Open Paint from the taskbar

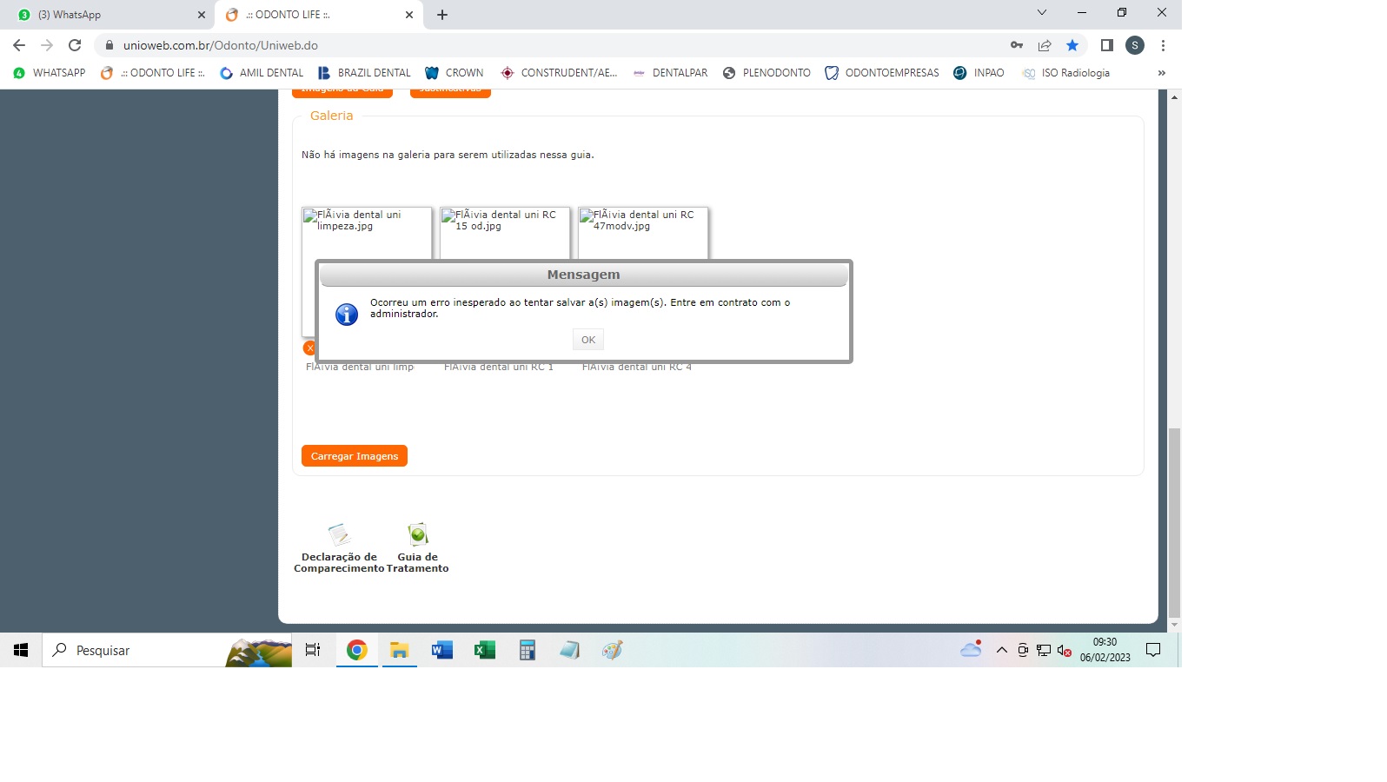point(612,650)
